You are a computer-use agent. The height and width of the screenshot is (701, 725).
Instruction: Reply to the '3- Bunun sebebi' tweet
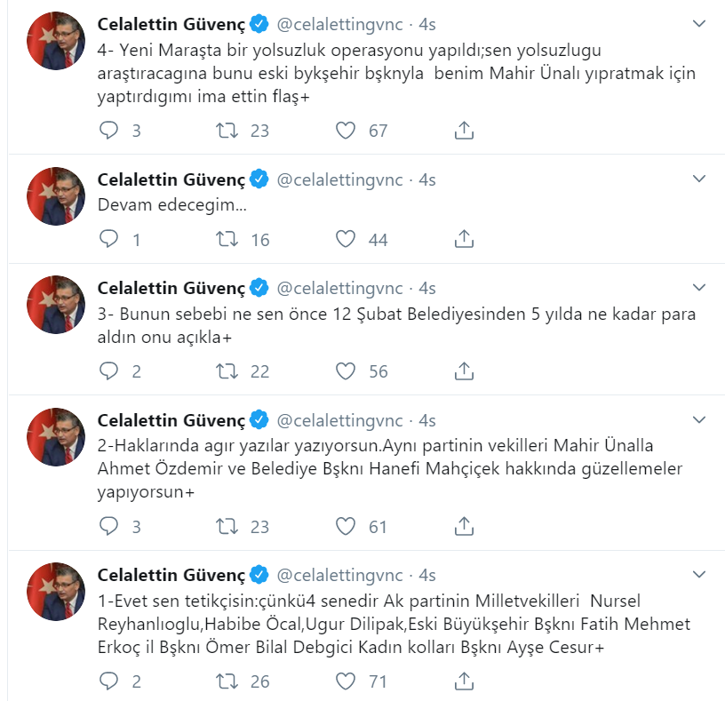click(x=108, y=370)
